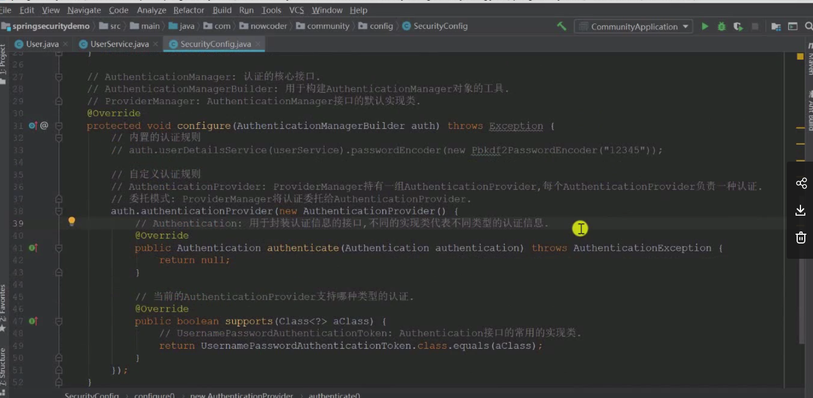Click the trash delete icon in floating panel
813x398 pixels.
[x=801, y=237]
